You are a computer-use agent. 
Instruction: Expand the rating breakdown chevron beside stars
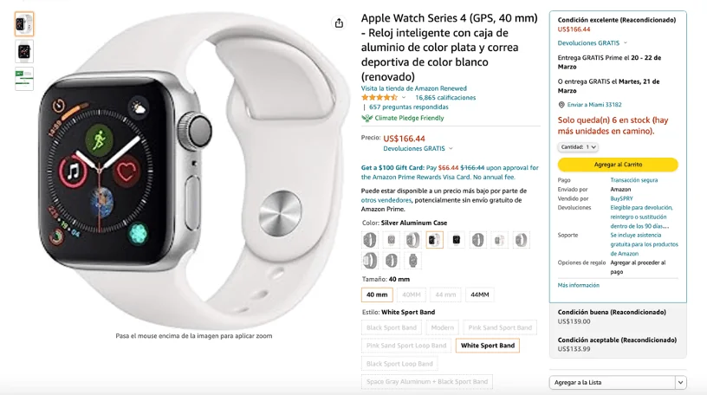click(x=404, y=97)
